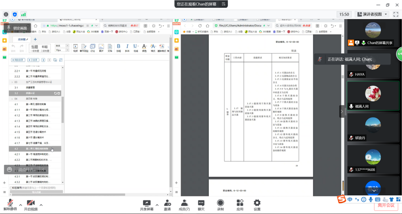Select participant tile 邬浪丹
This screenshot has height=214, width=402.
click(373, 127)
